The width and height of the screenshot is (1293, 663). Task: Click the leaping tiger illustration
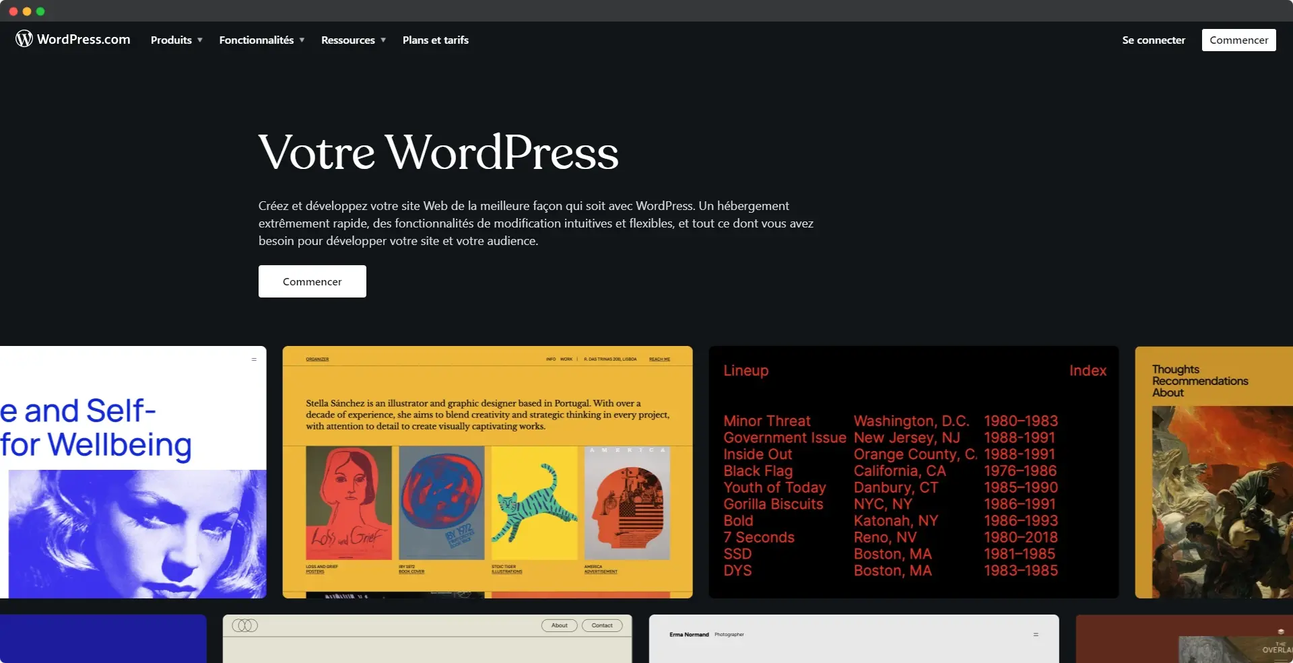point(535,503)
